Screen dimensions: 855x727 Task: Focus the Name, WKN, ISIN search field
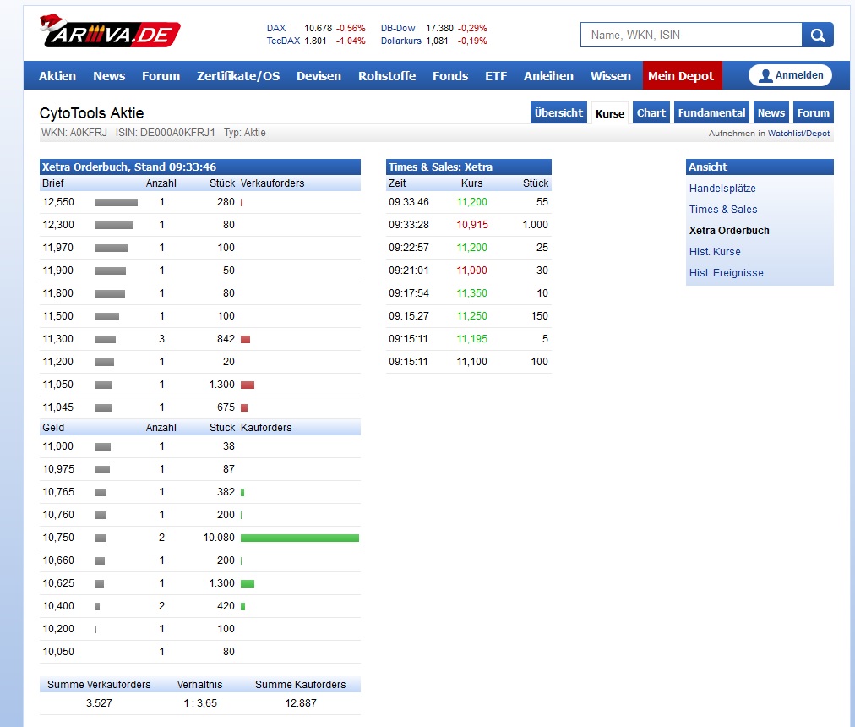tap(691, 35)
